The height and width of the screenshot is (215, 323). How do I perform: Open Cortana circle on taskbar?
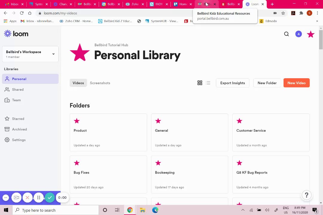pyautogui.click(x=105, y=210)
